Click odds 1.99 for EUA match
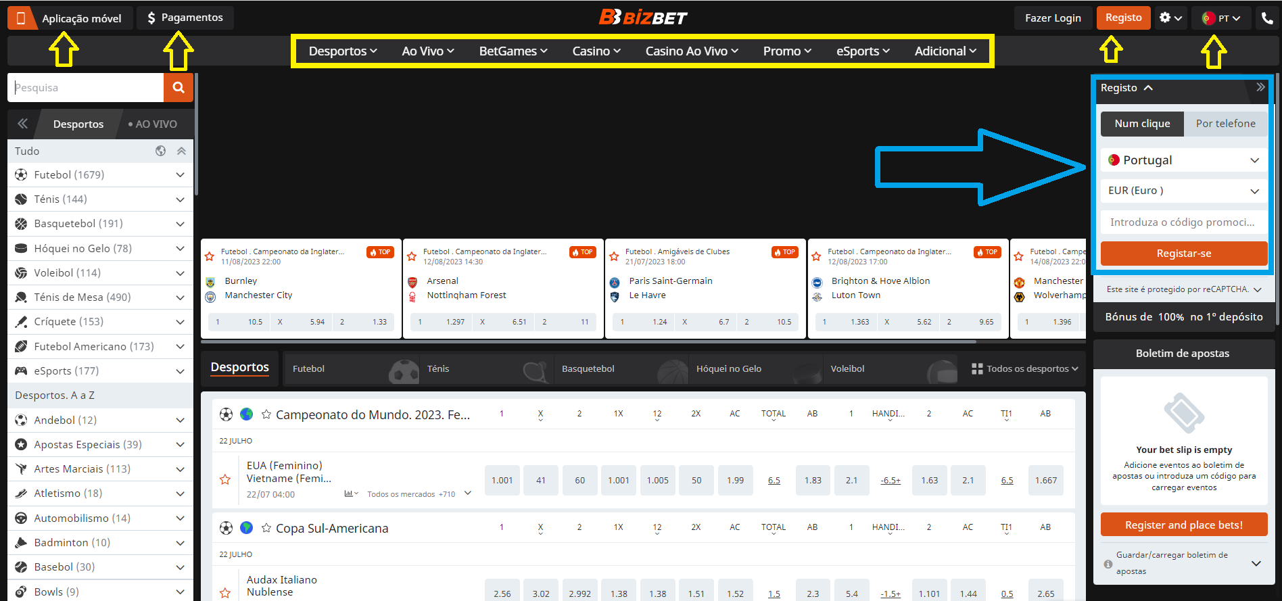Screen dimensions: 1282x601 click(735, 480)
